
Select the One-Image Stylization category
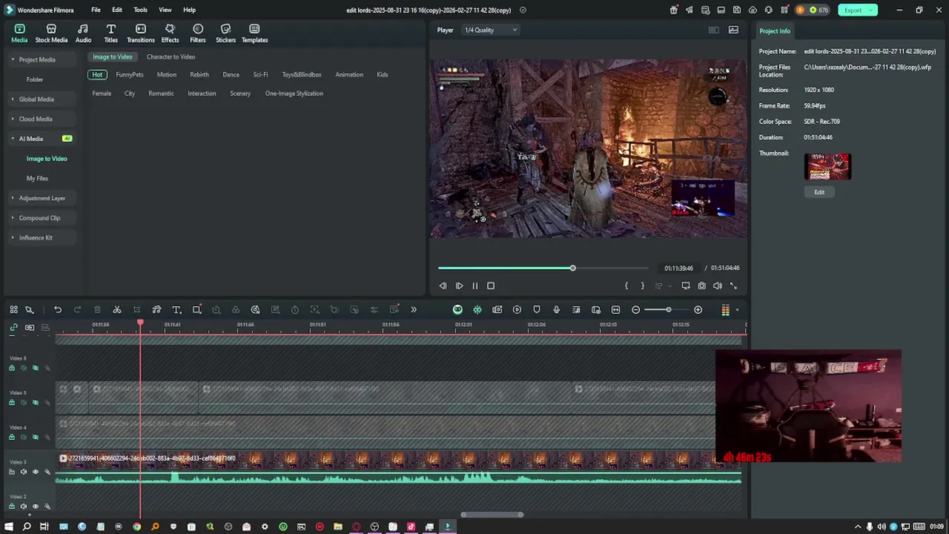click(294, 93)
